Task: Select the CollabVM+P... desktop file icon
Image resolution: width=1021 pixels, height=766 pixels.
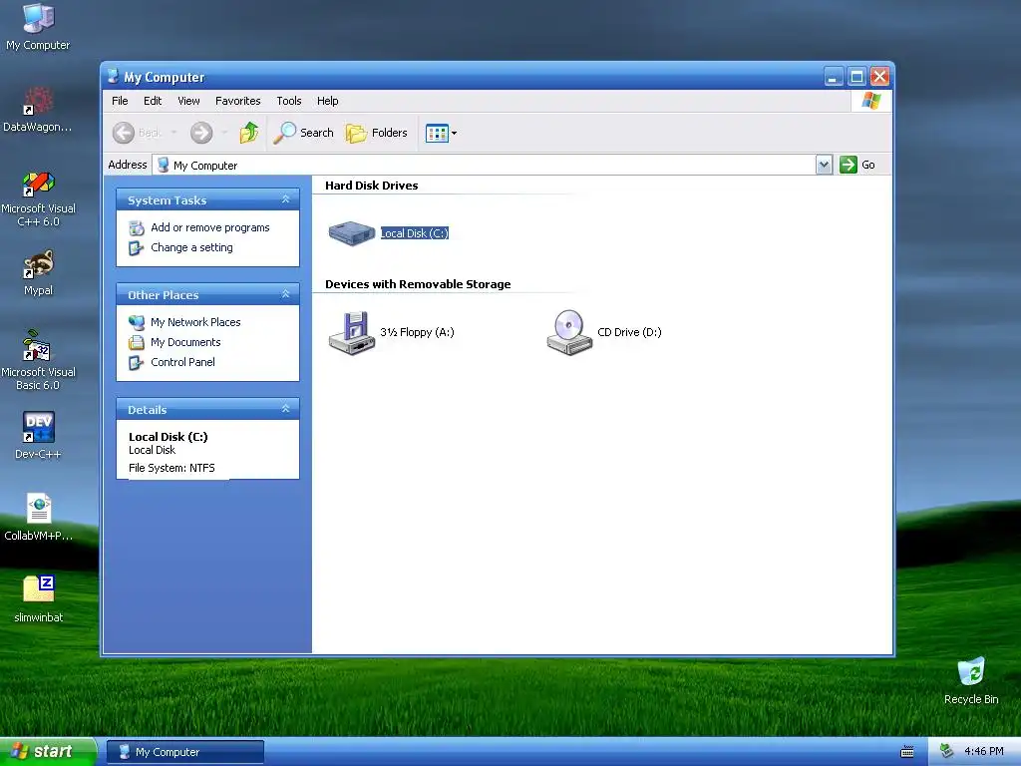Action: (38, 518)
